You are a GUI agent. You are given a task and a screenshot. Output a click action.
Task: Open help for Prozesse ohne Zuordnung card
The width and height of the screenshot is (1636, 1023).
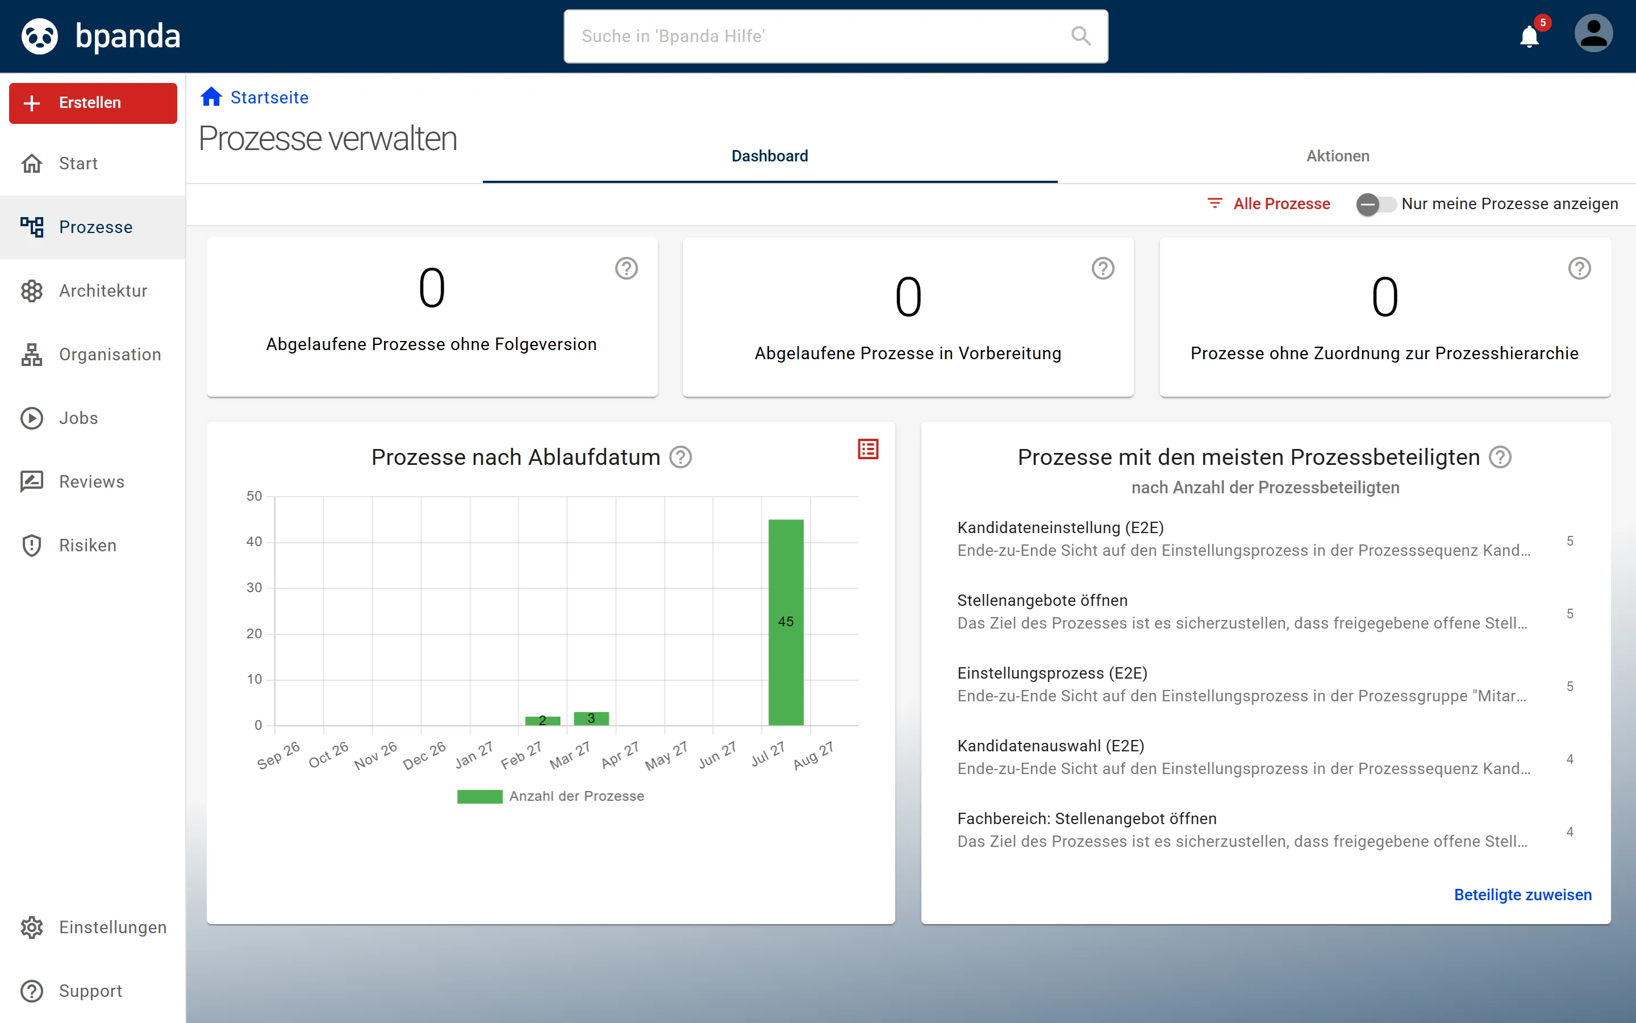1579,269
